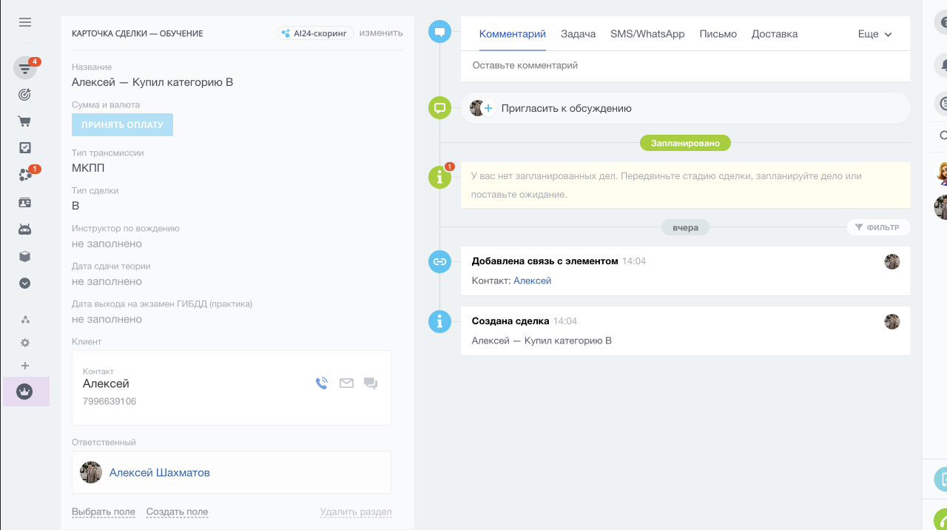The width and height of the screenshot is (947, 530).
Task: Open the Контакт: Алексей link in timeline
Action: pos(532,281)
